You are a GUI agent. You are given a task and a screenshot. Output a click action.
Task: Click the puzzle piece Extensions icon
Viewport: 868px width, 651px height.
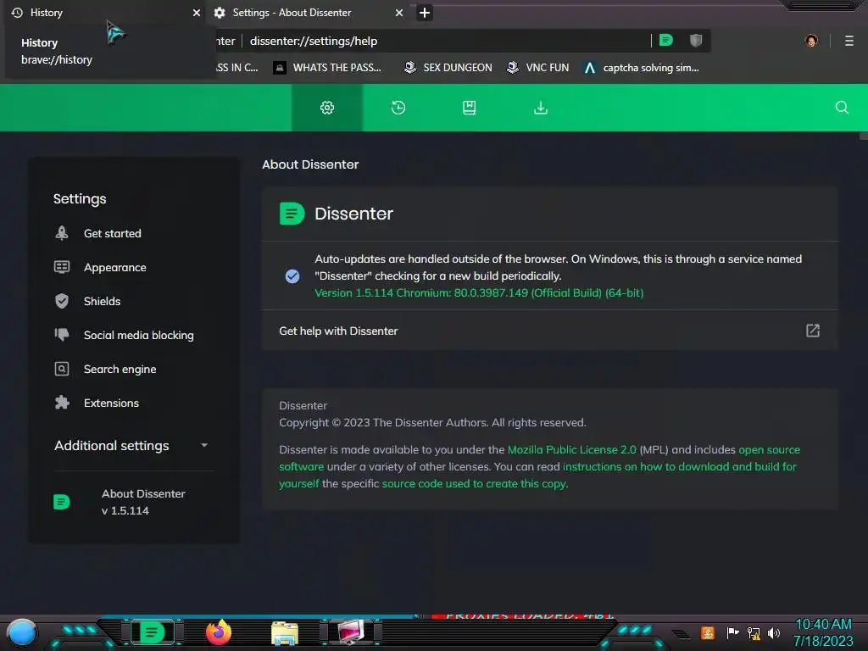[x=62, y=403]
